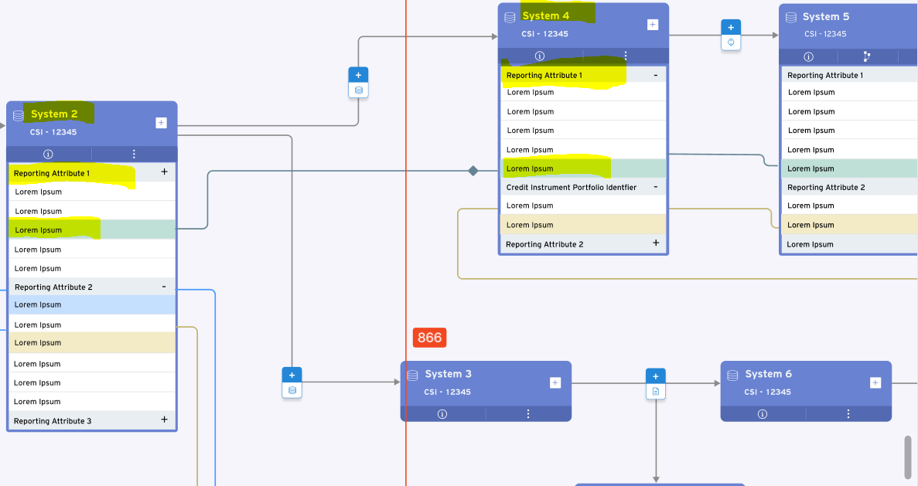Collapse Credit Instrument Portfolio Identifier in System 4

point(656,187)
